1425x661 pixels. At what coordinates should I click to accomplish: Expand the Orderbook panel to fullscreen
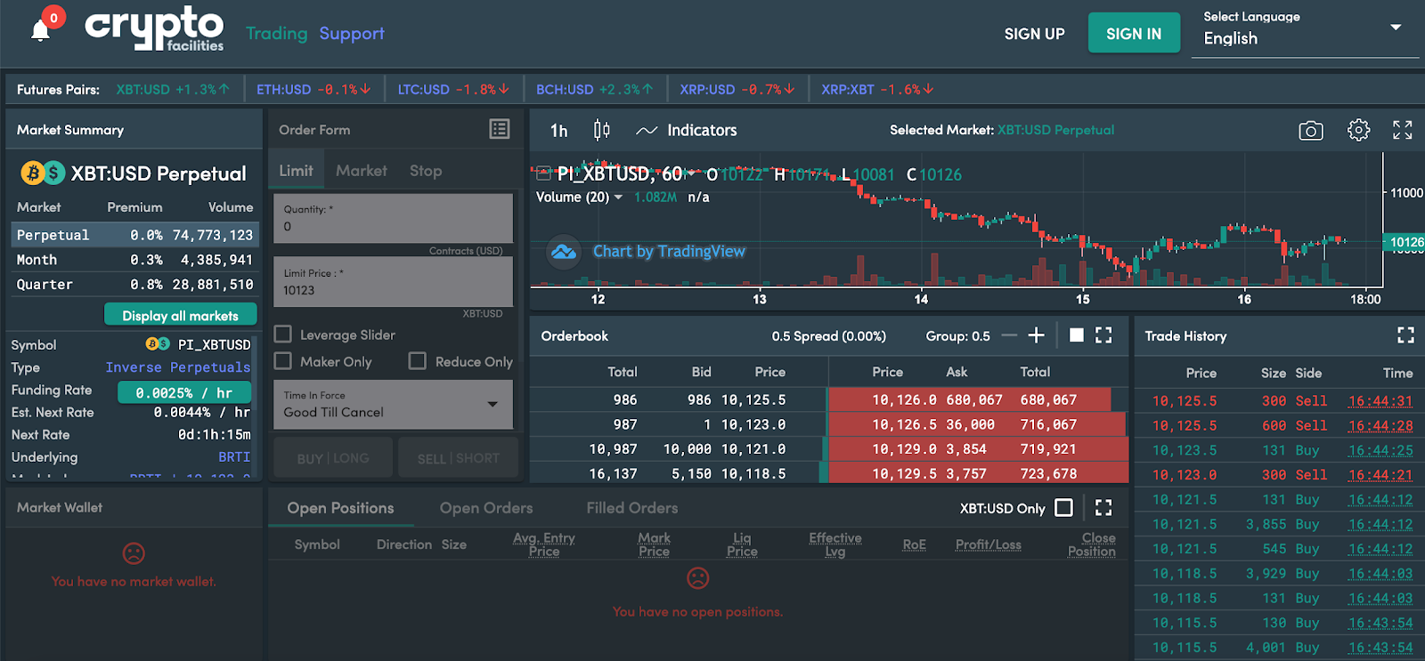pyautogui.click(x=1103, y=335)
